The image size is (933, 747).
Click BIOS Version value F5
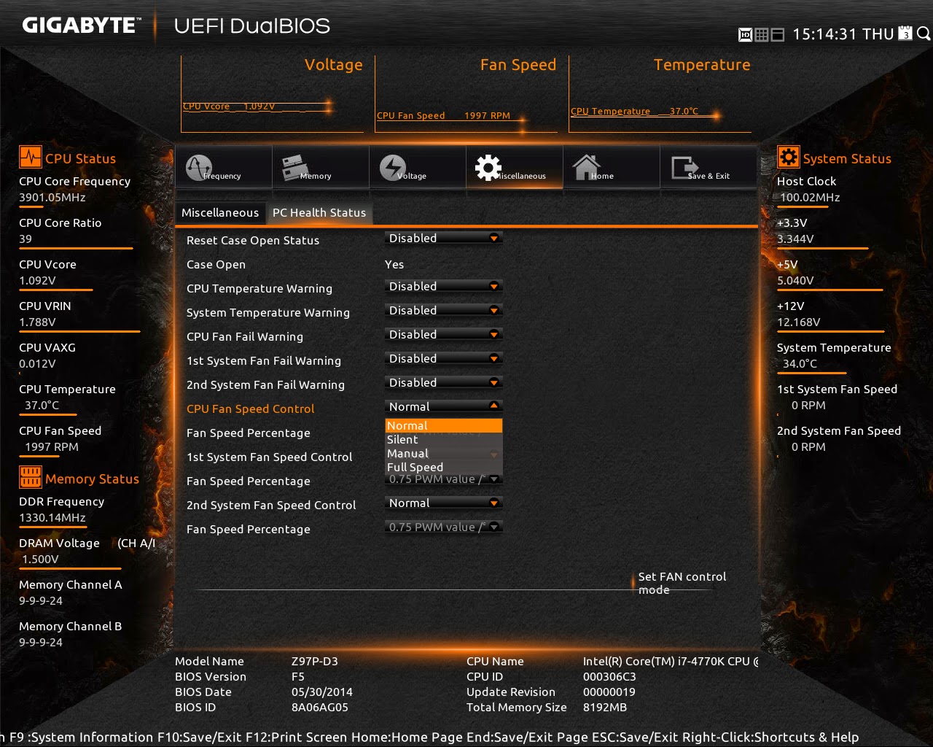click(298, 677)
